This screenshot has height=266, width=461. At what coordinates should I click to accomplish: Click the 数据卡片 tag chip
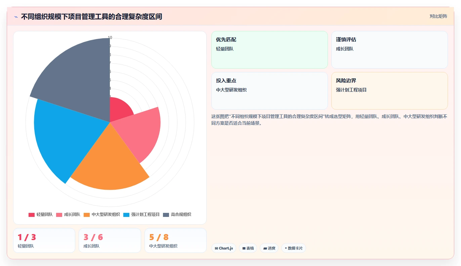pos(294,248)
